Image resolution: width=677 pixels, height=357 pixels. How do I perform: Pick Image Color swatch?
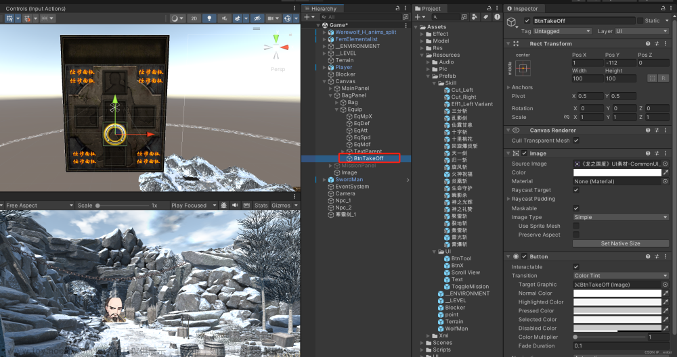coord(617,172)
